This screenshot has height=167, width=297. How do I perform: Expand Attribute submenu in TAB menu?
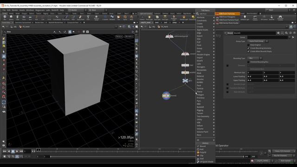[x=205, y=18]
